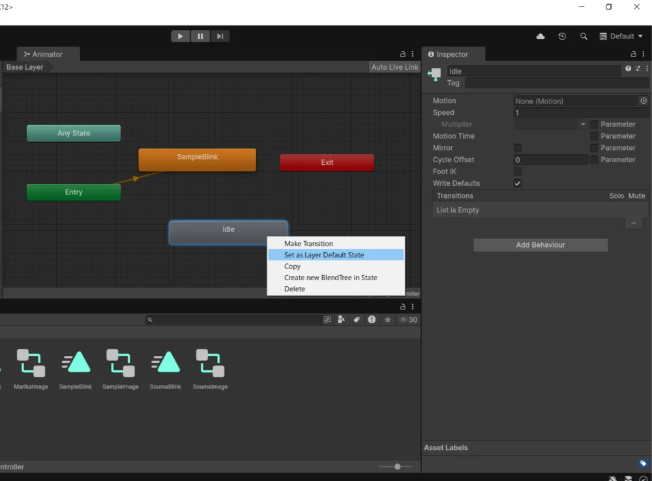Click the Add Behaviour button
This screenshot has width=652, height=481.
tap(541, 245)
